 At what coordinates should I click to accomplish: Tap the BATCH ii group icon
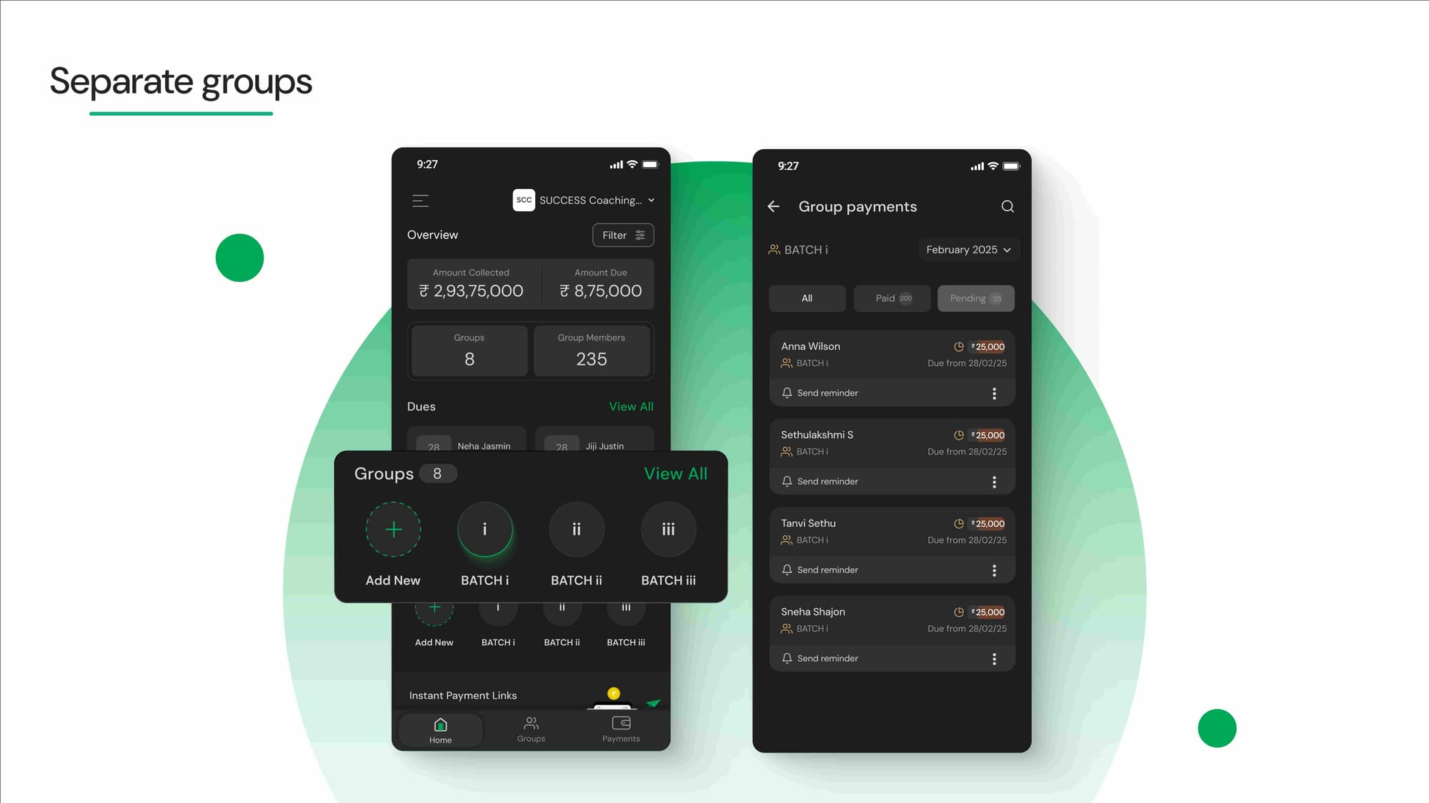(576, 528)
